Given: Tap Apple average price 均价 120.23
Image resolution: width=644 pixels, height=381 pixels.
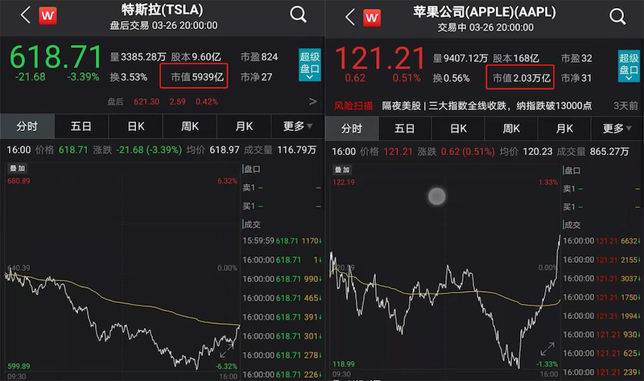Looking at the screenshot, I should click(526, 151).
